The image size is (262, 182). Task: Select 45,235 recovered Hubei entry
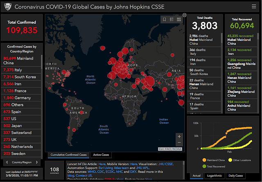coord(241,40)
